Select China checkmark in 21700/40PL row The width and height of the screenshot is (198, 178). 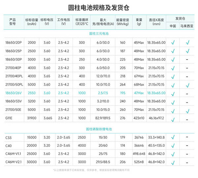point(173,77)
